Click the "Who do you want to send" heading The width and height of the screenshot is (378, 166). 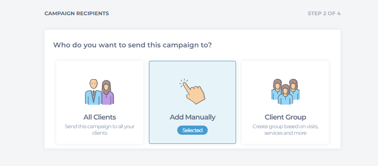(132, 45)
